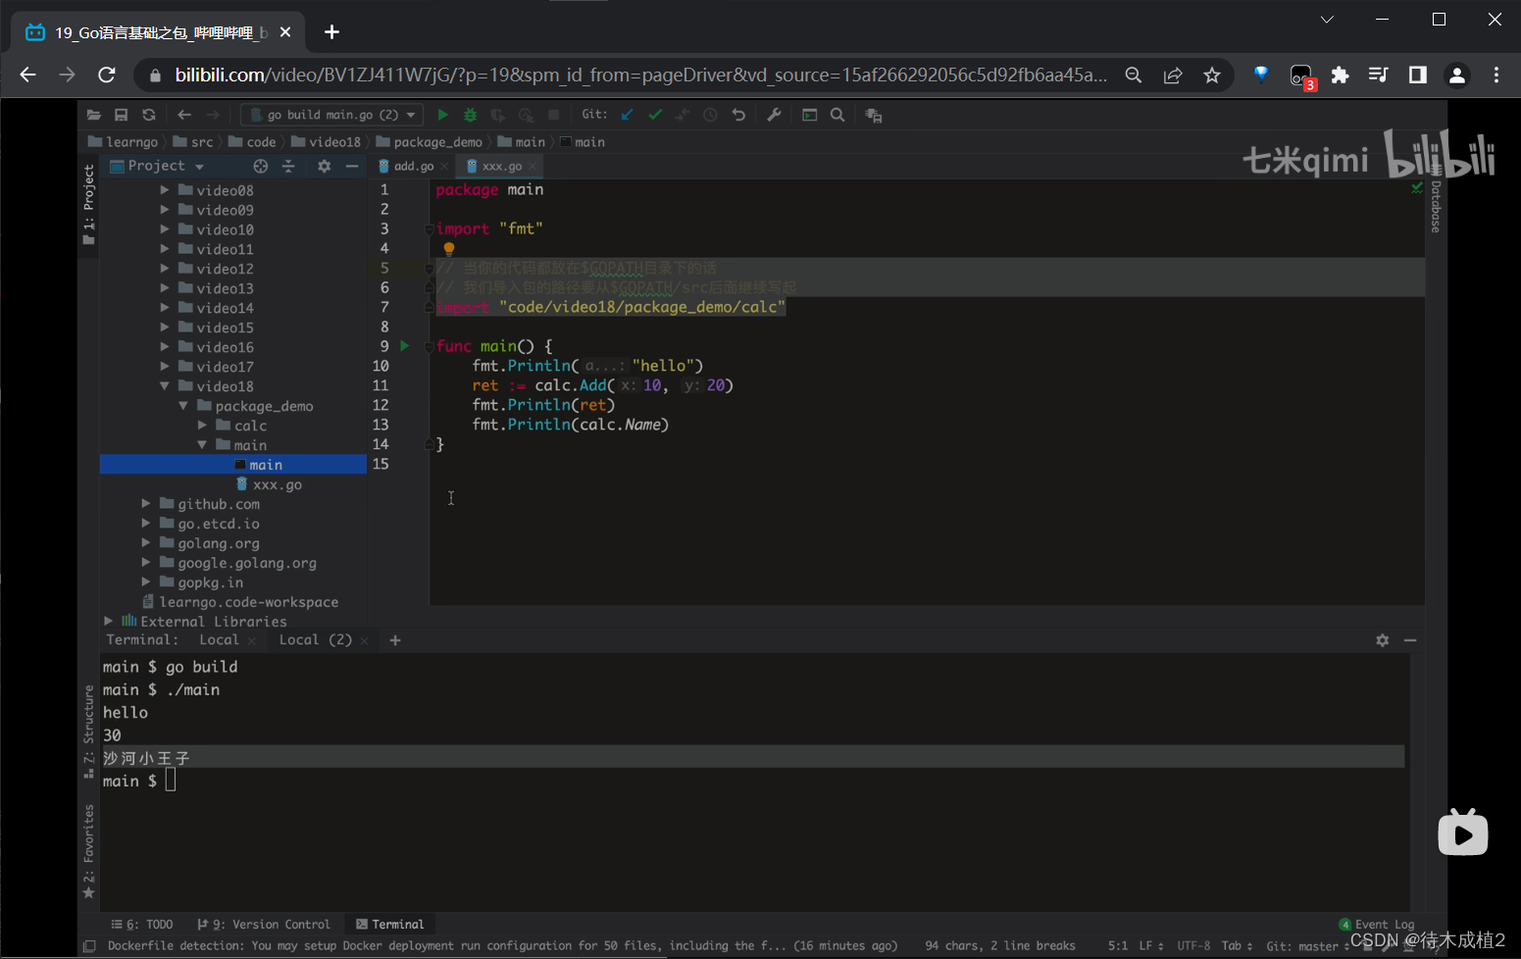Click the Locate target crosshair icon in the Project panel
Screen dimensions: 1521x959
(260, 166)
